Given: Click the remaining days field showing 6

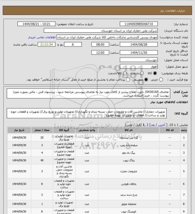Looking at the screenshot, I should (73, 45).
